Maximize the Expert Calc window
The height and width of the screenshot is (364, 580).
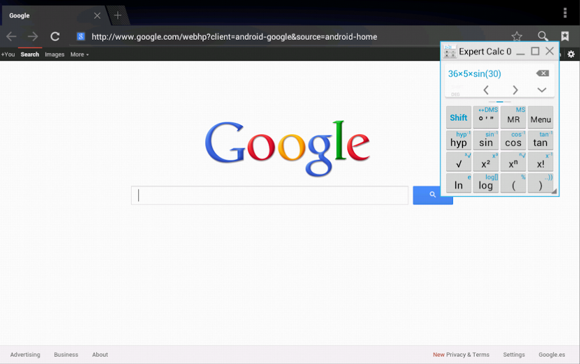tap(535, 51)
